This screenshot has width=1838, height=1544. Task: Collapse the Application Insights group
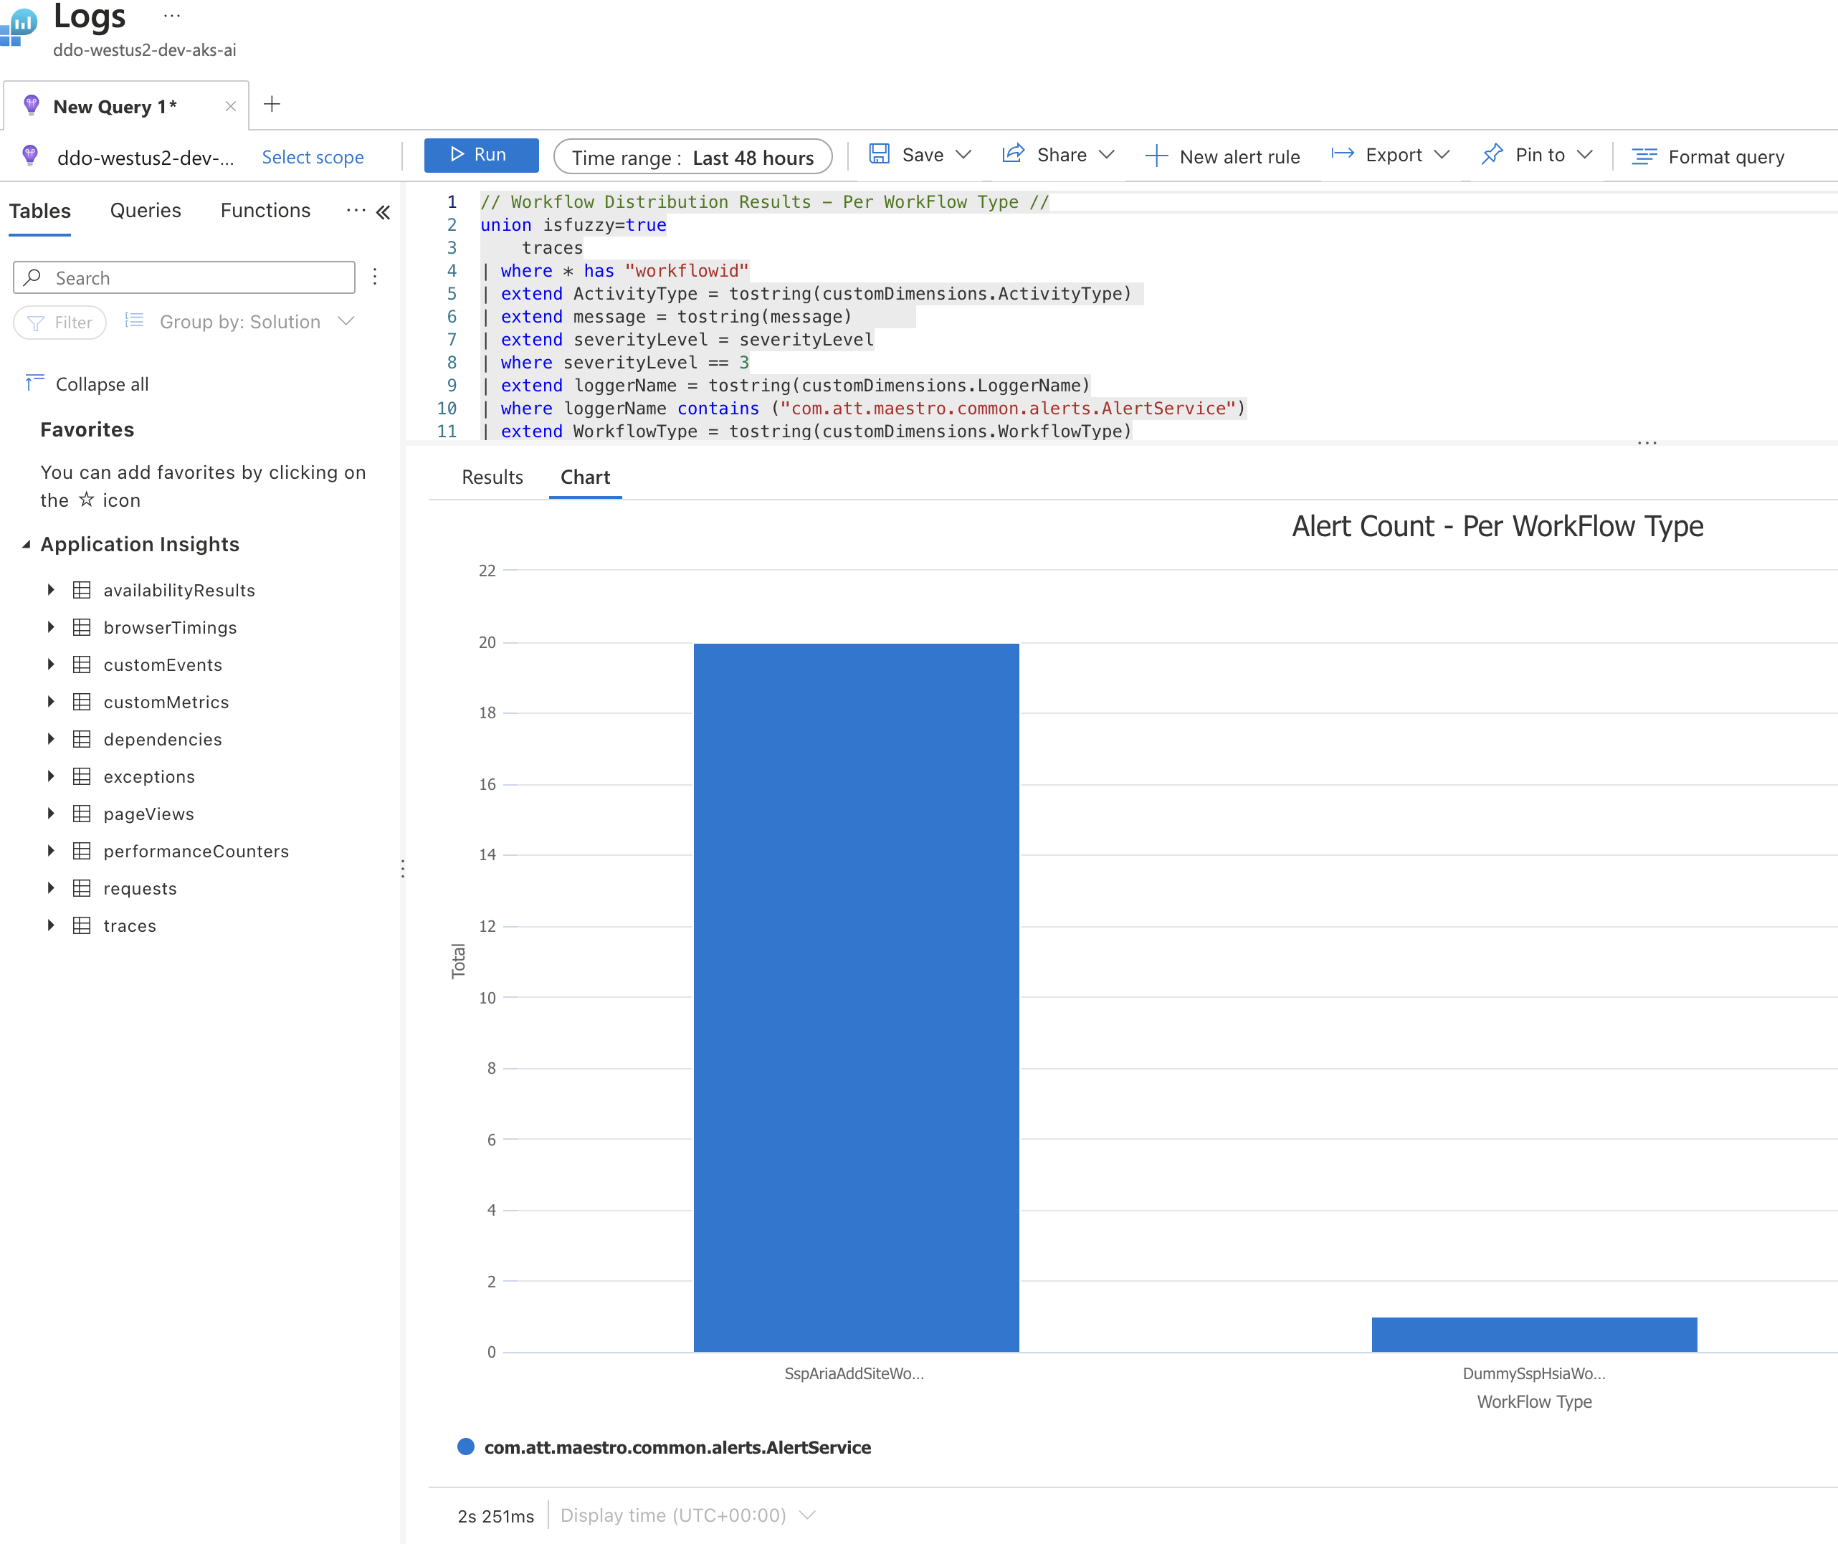tap(27, 545)
